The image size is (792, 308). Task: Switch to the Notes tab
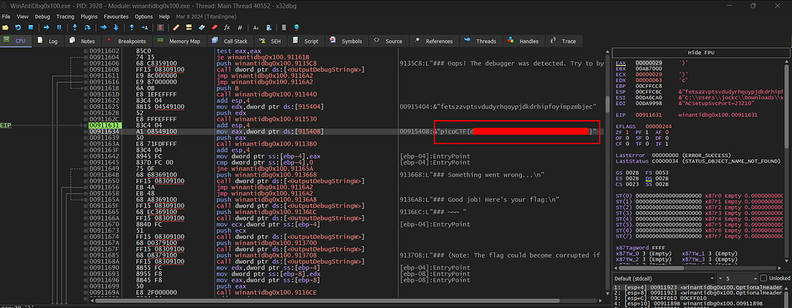point(82,41)
